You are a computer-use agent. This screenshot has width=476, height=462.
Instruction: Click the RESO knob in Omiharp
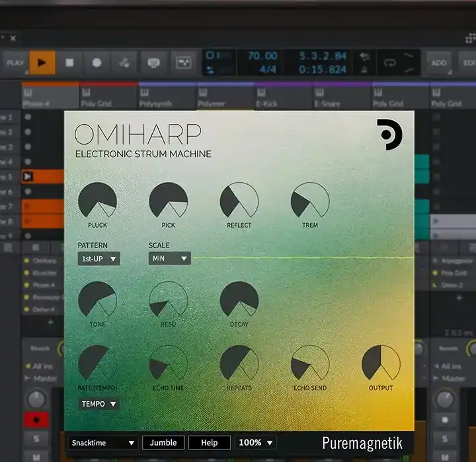tap(168, 300)
